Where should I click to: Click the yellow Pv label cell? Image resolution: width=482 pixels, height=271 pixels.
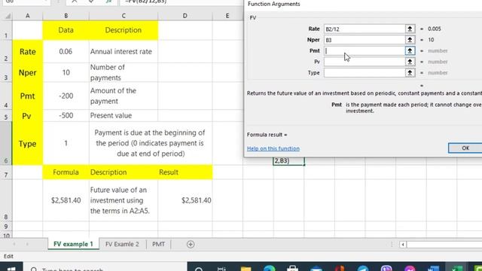(28, 115)
